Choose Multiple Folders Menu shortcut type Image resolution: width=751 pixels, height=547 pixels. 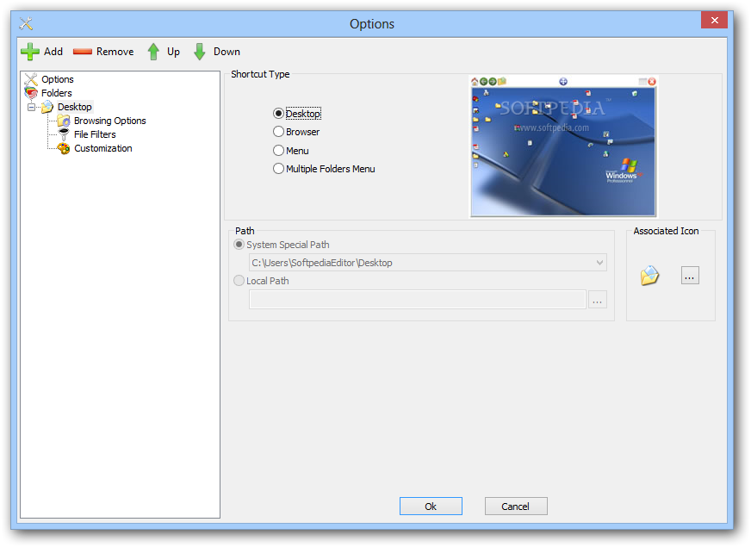(x=278, y=169)
